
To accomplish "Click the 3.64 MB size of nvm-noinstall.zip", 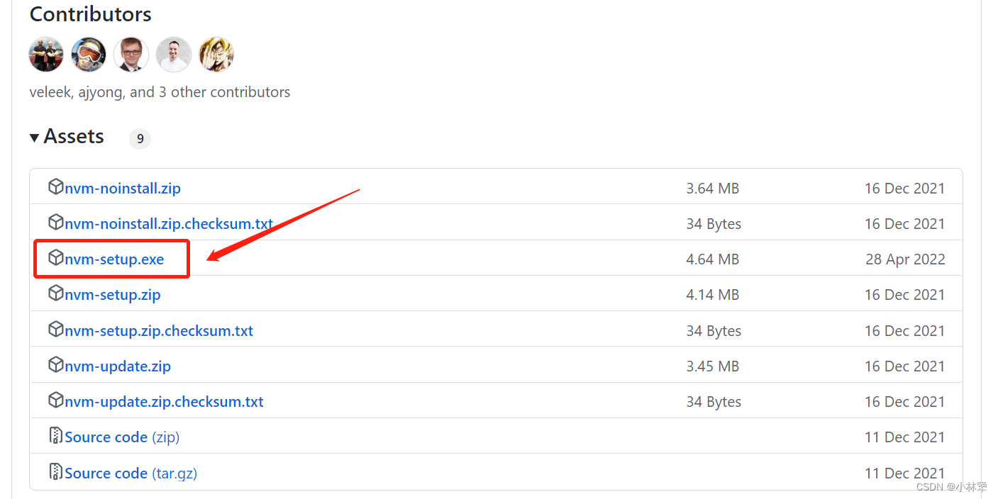I will (x=713, y=189).
